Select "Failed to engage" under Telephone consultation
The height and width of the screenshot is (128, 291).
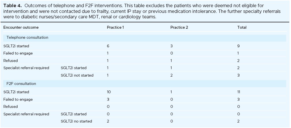pyautogui.click(x=18, y=53)
